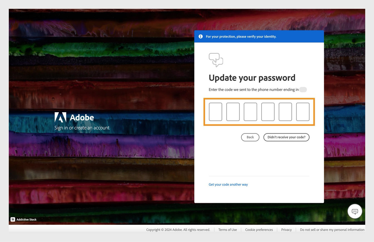Click the first verification code box
The width and height of the screenshot is (374, 242).
[x=216, y=112]
